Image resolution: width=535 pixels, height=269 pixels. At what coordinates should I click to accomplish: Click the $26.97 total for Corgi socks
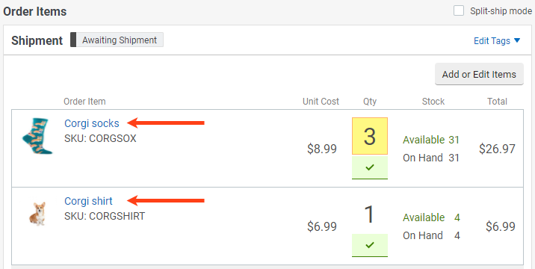pyautogui.click(x=497, y=149)
